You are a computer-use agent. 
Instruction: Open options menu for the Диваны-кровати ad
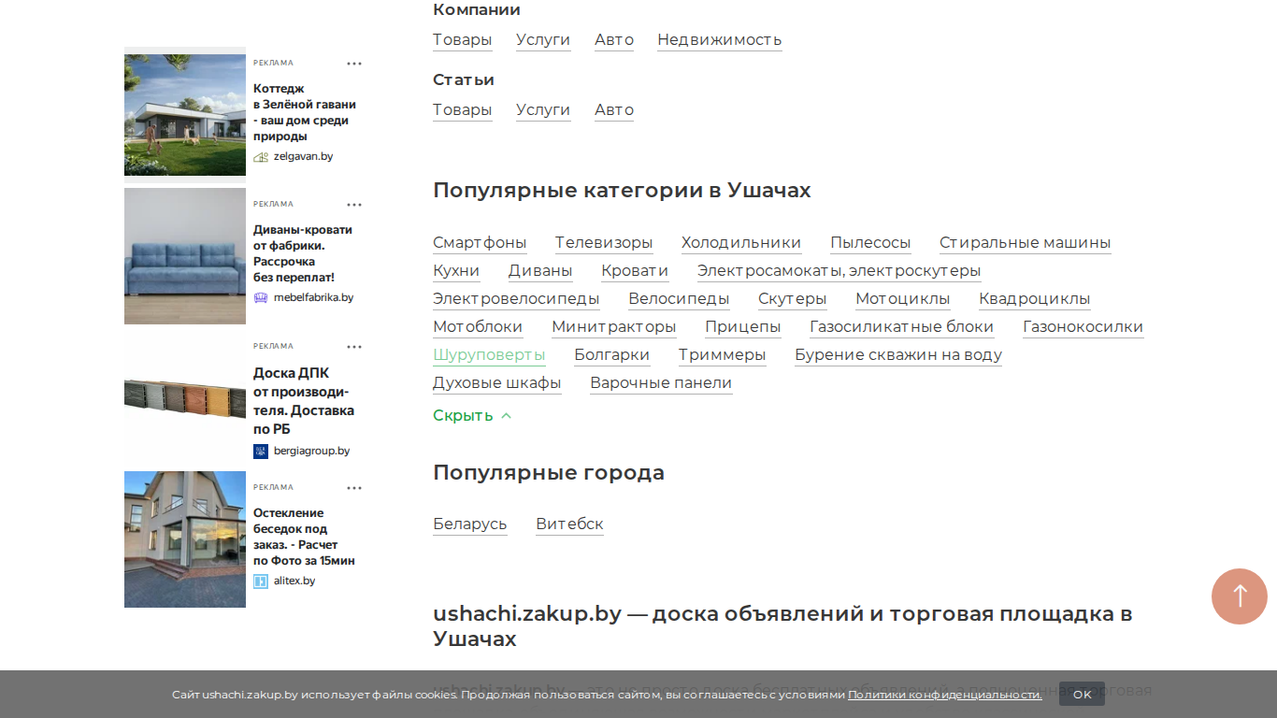tap(354, 205)
